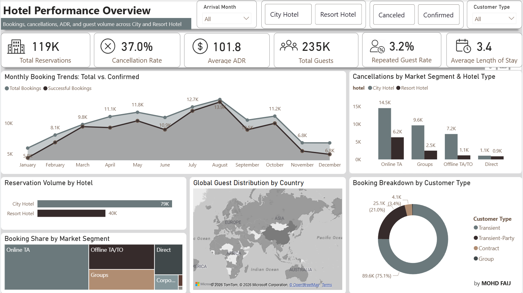Click the '3.2%' repeated guest rate value
The height and width of the screenshot is (293, 523).
click(402, 47)
